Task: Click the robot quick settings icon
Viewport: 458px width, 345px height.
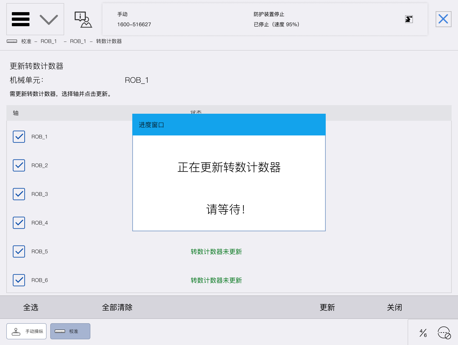Action: click(x=444, y=333)
